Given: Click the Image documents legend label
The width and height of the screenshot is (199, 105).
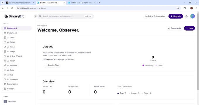Looking at the screenshot, I should coord(134,93).
